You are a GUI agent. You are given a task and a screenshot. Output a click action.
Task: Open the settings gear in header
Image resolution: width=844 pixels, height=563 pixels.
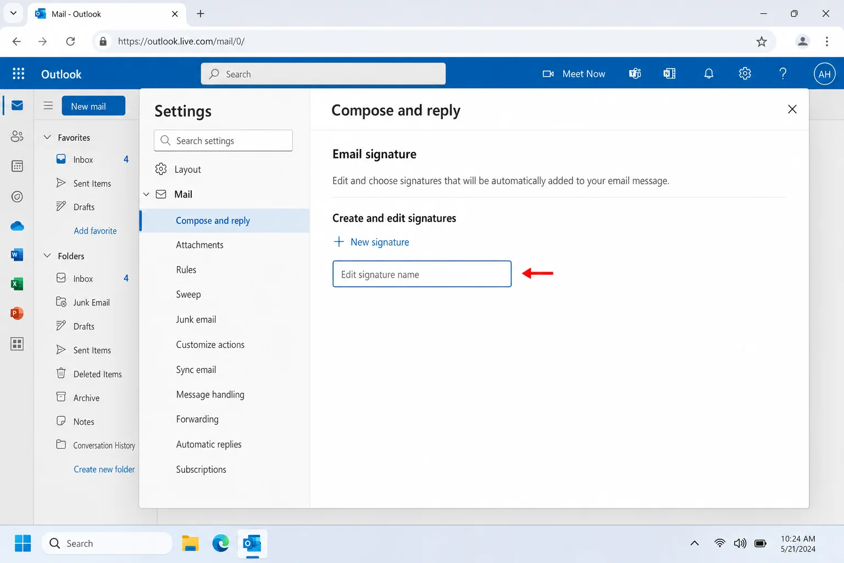point(745,74)
